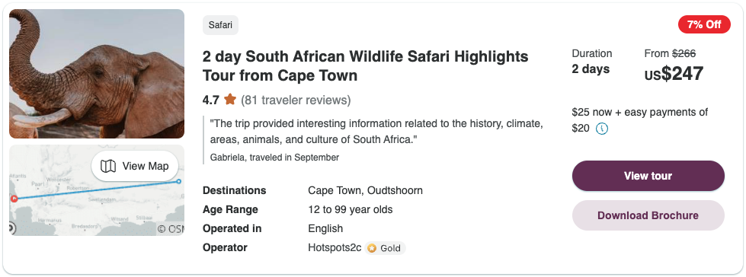The width and height of the screenshot is (746, 277).
Task: Click the Hotspots2c operator name
Action: click(335, 248)
